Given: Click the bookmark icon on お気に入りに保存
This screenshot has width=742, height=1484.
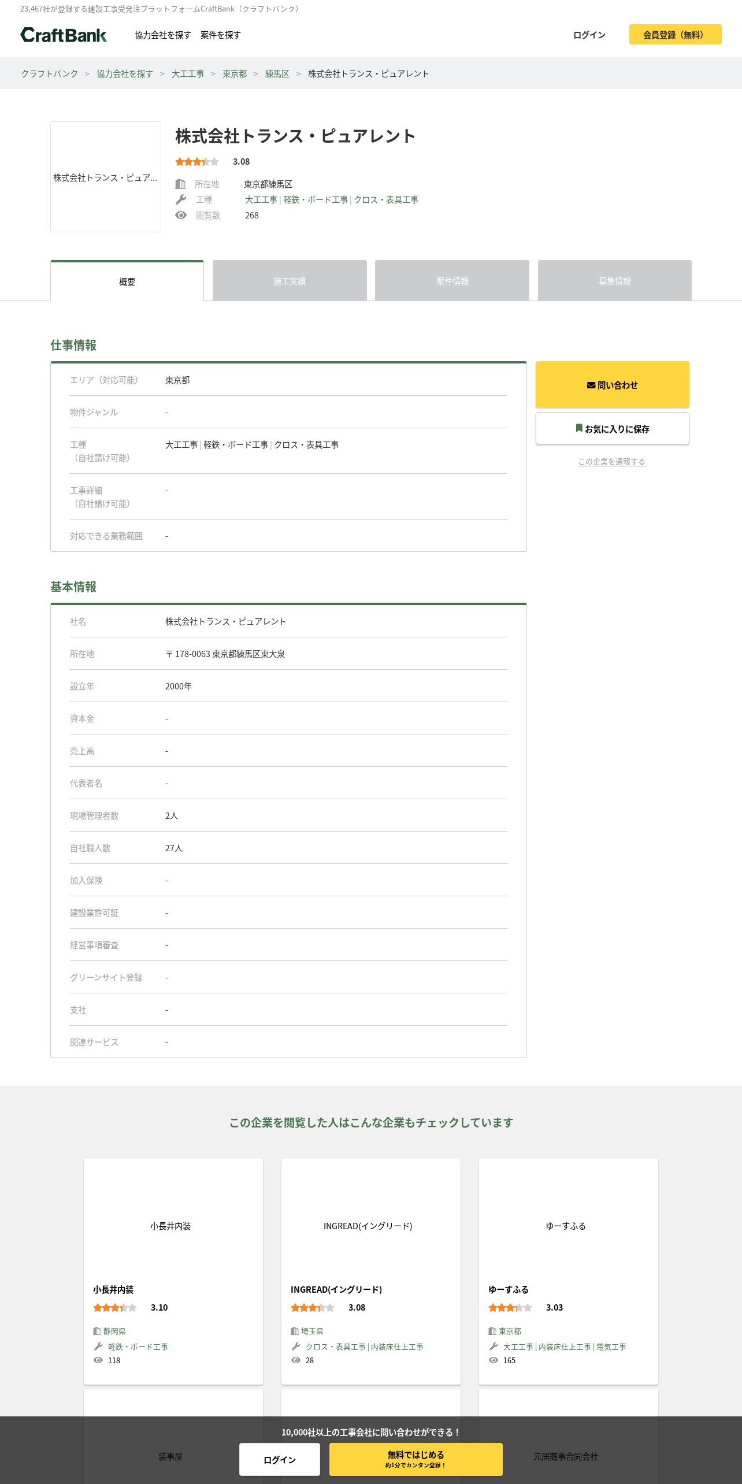Looking at the screenshot, I should pos(579,428).
